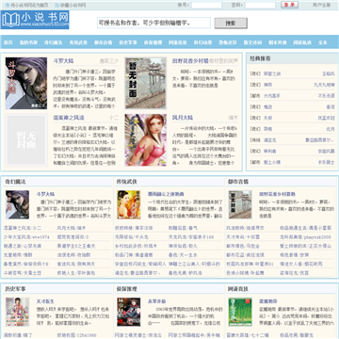Open the featured 斗罗大陆 title link
339x339 pixels.
coord(63,61)
